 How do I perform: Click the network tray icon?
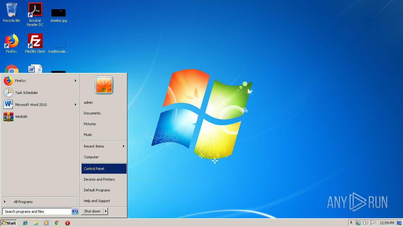point(358,223)
